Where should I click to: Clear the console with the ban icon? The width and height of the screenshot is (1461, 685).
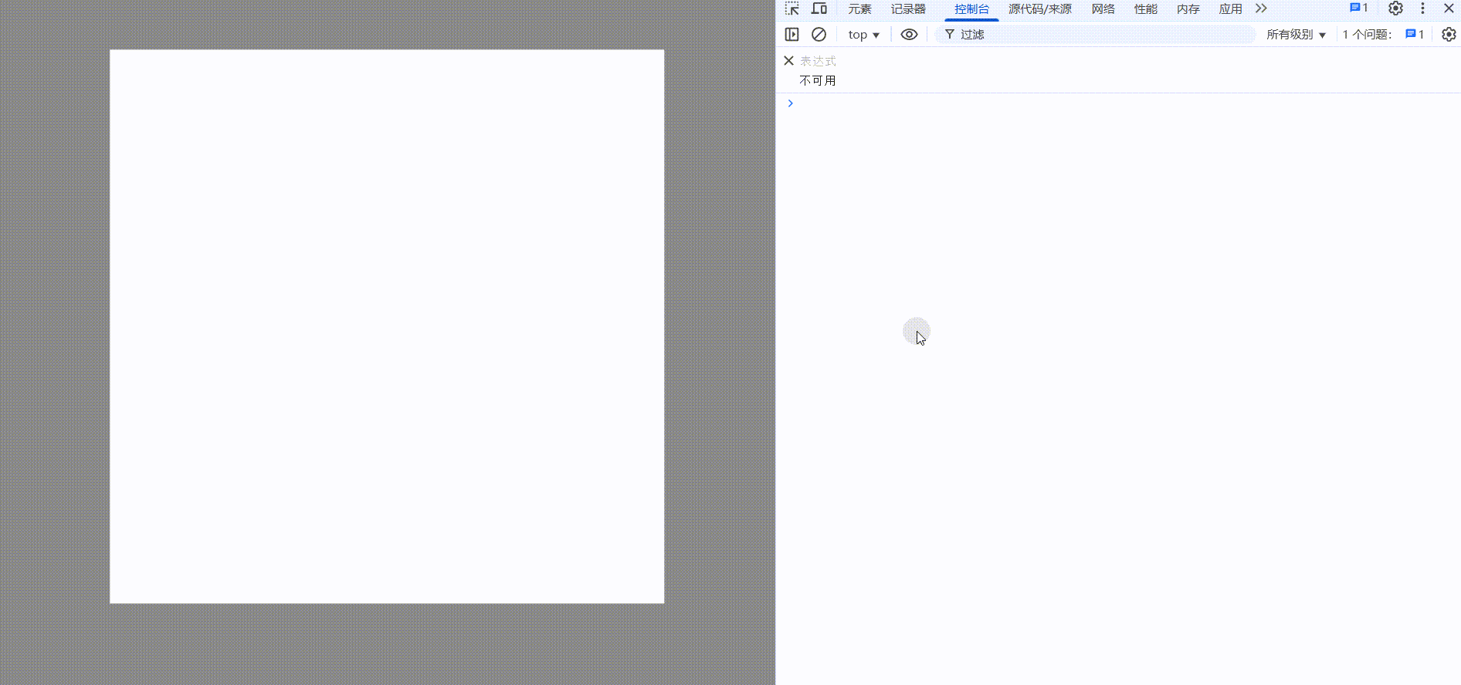coord(819,34)
